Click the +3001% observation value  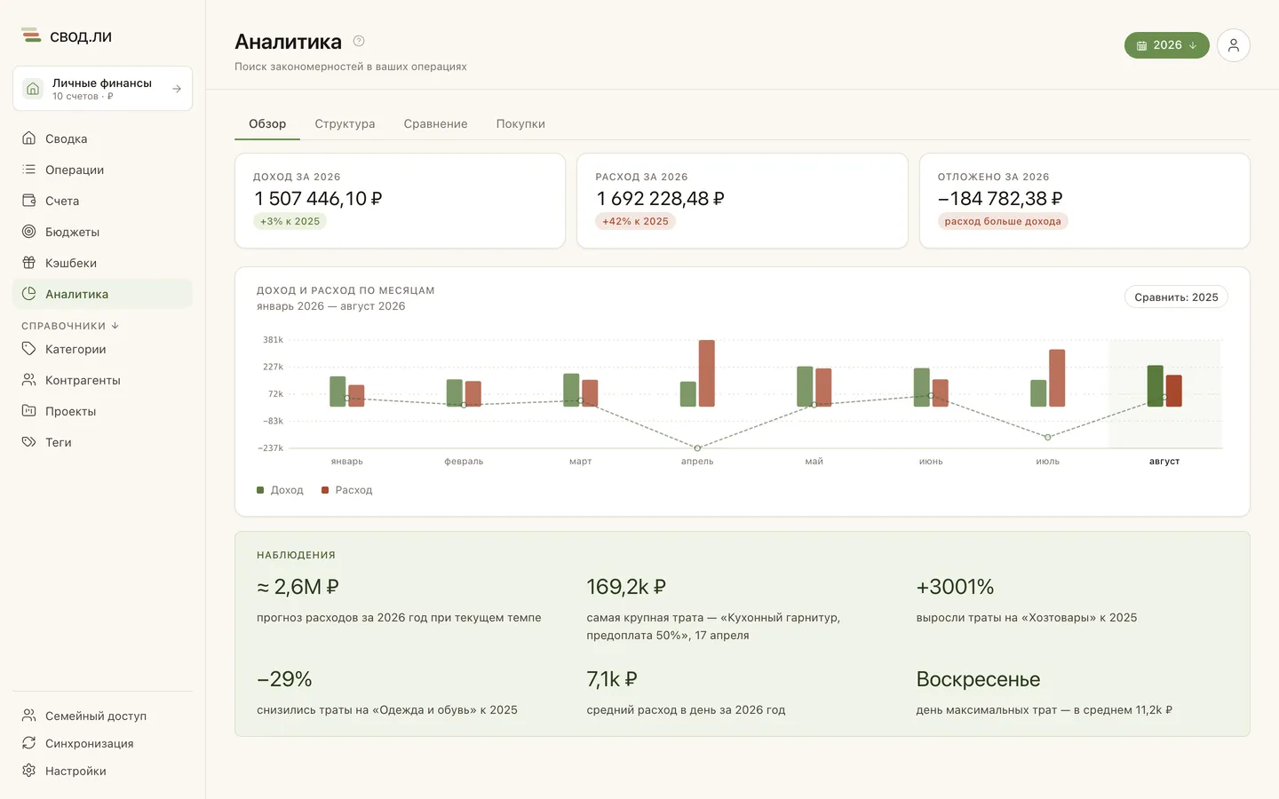(x=955, y=587)
